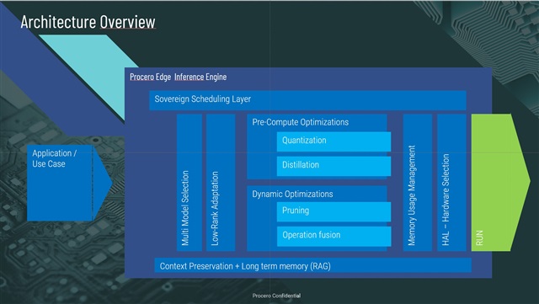Select the Quantization box

pos(334,141)
